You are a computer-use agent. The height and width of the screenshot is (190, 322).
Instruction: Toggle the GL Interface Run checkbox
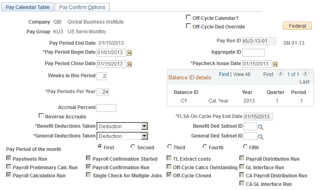click(242, 166)
